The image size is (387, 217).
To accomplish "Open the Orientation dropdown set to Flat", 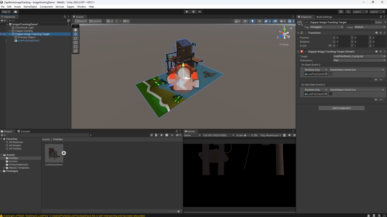I will tap(358, 60).
